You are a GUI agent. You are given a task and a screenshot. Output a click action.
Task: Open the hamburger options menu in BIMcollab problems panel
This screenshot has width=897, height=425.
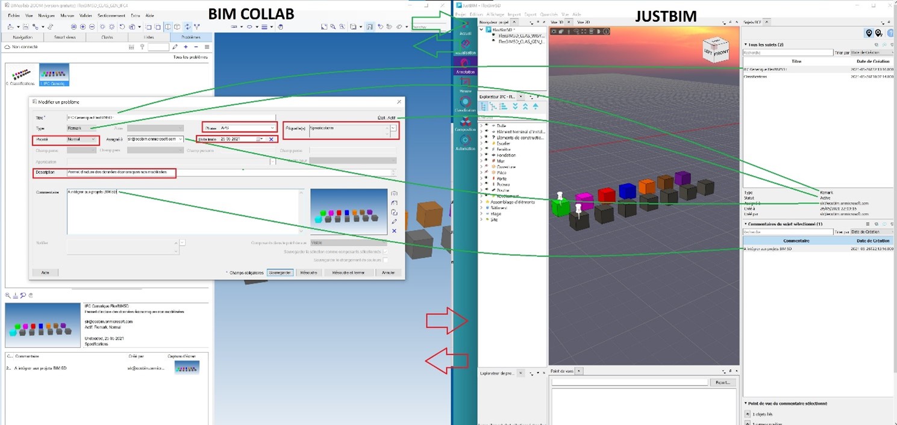point(207,47)
